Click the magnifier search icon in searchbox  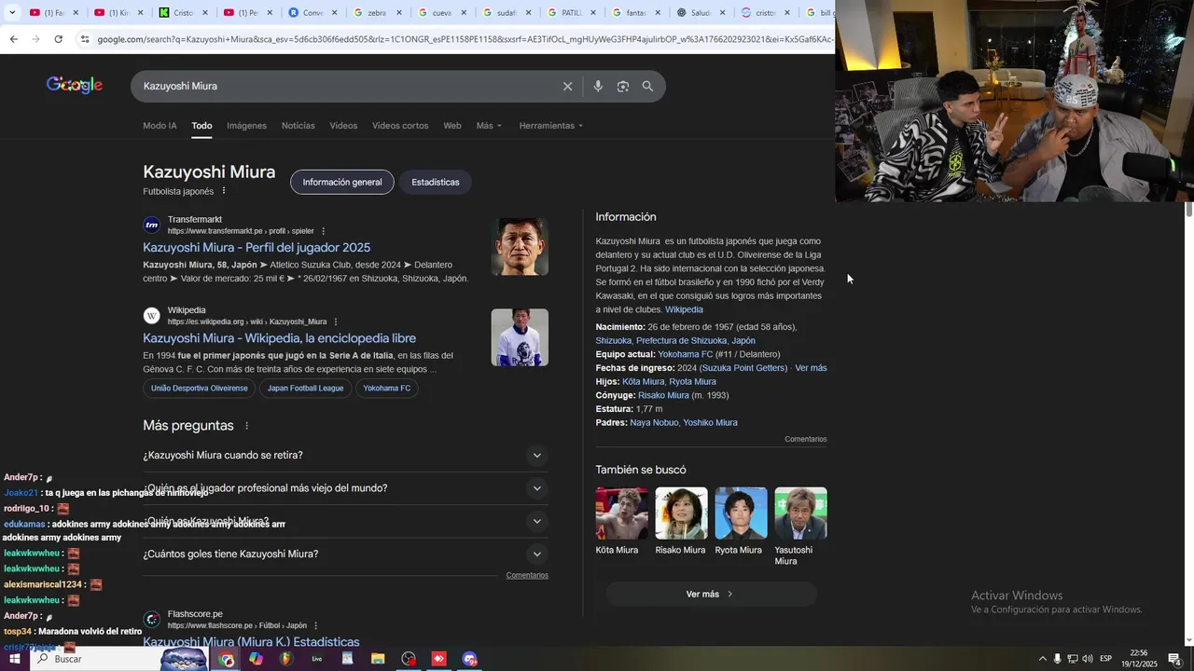point(647,86)
